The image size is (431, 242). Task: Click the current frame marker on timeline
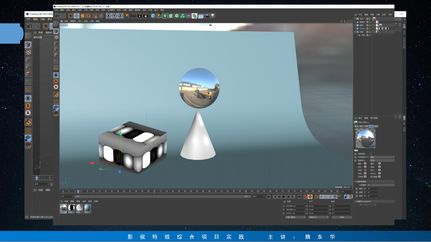[78, 192]
